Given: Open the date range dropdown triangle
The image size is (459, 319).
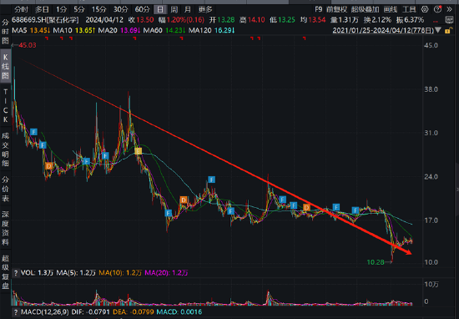Looking at the screenshot, I should click(x=438, y=30).
